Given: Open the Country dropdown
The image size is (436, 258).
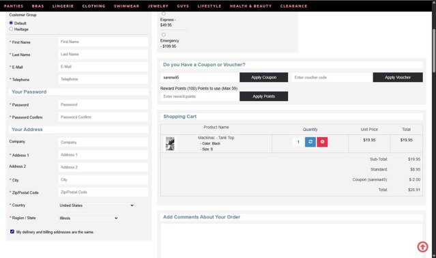Looking at the screenshot, I should coord(96,205).
